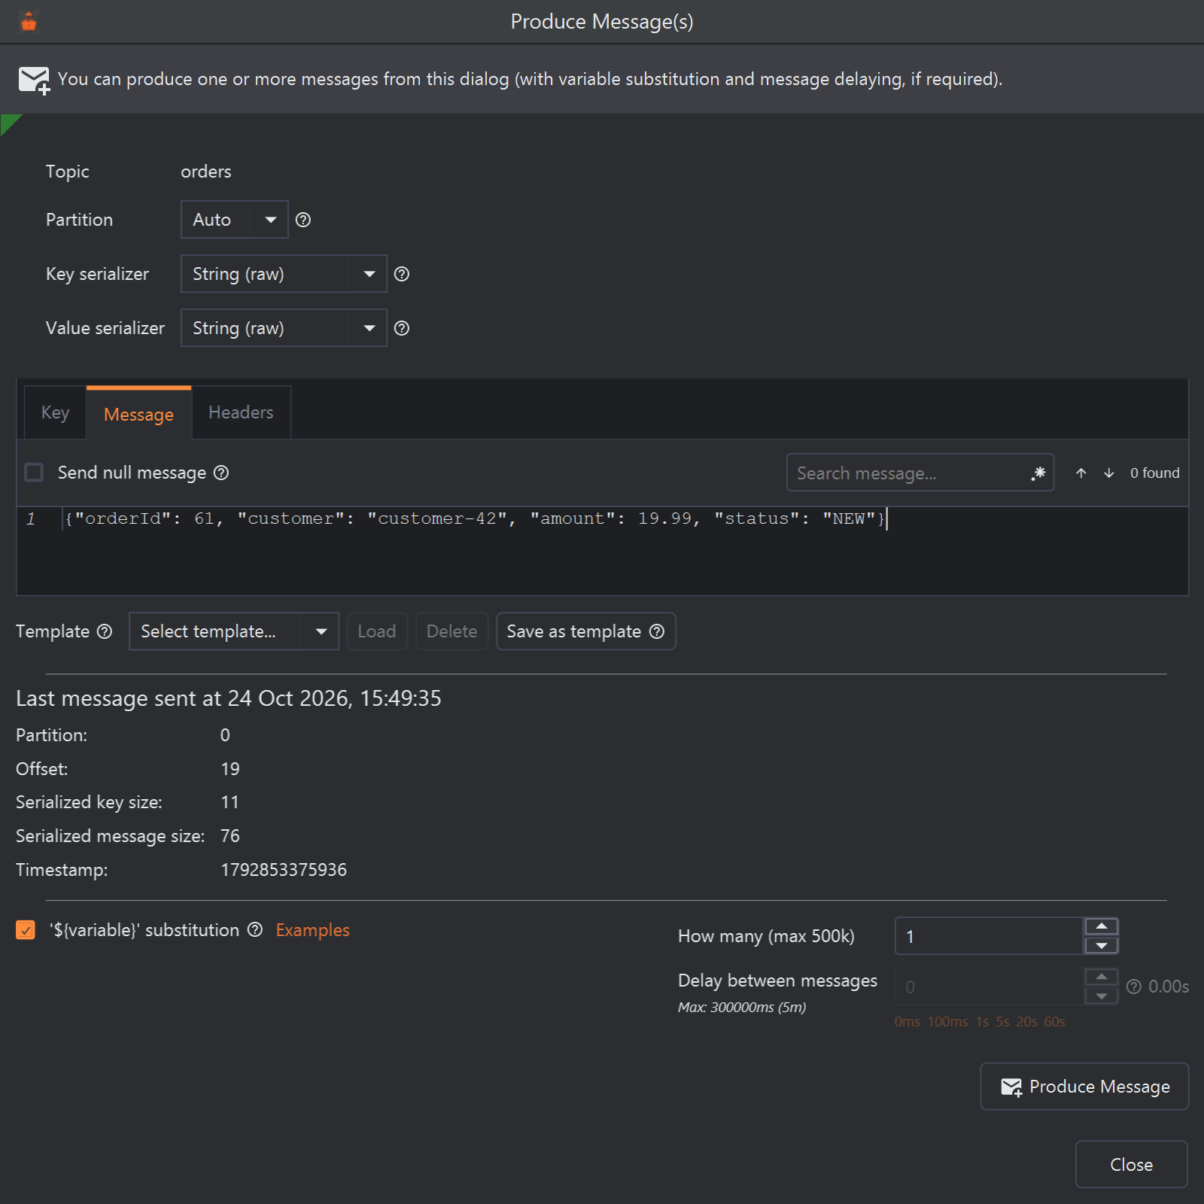Disable the '${variable}' substitution checkbox
This screenshot has width=1204, height=1204.
click(26, 930)
